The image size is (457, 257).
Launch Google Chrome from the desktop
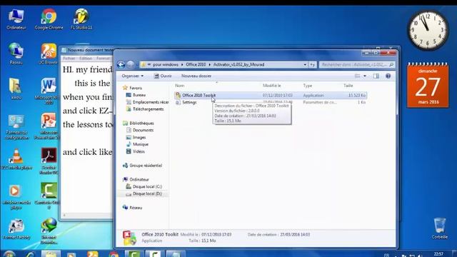coord(49,19)
